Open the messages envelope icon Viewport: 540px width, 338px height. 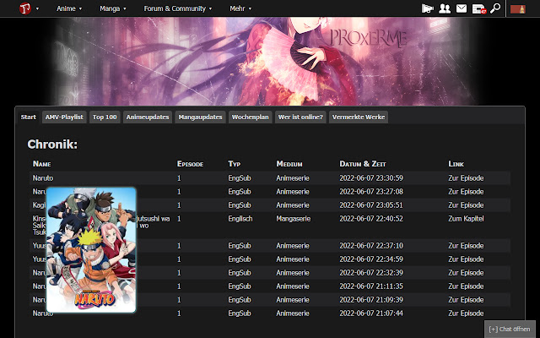pyautogui.click(x=462, y=8)
